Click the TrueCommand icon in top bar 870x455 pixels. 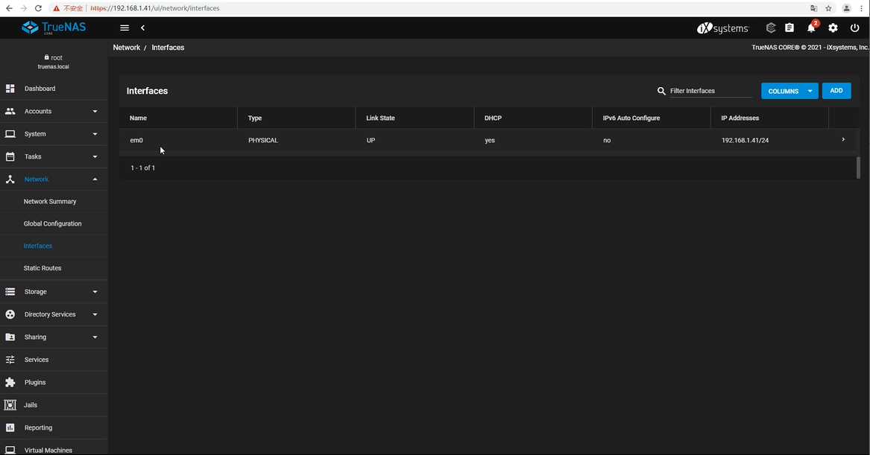pos(771,28)
